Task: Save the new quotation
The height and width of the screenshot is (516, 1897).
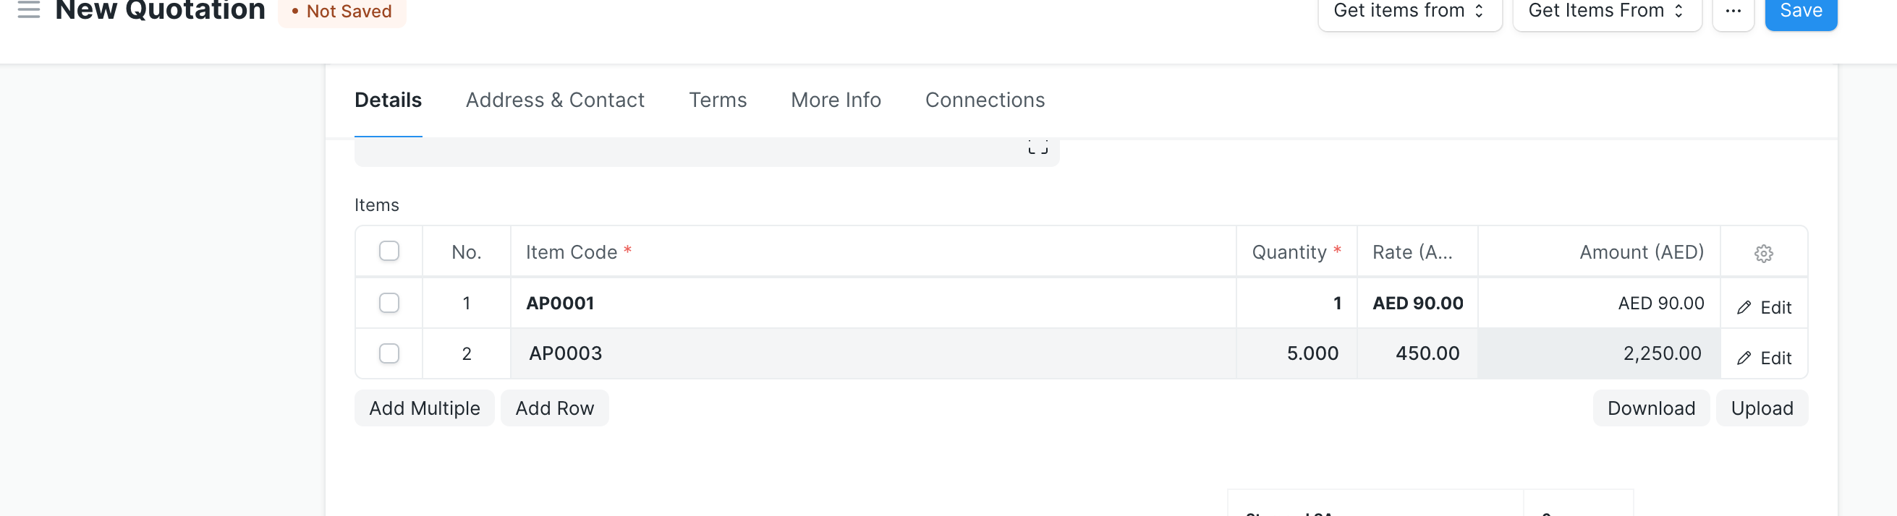Action: point(1801,10)
